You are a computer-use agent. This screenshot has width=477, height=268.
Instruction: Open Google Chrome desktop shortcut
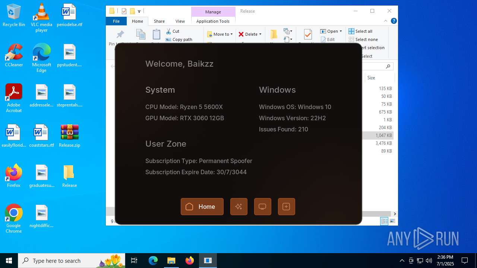pos(14,219)
